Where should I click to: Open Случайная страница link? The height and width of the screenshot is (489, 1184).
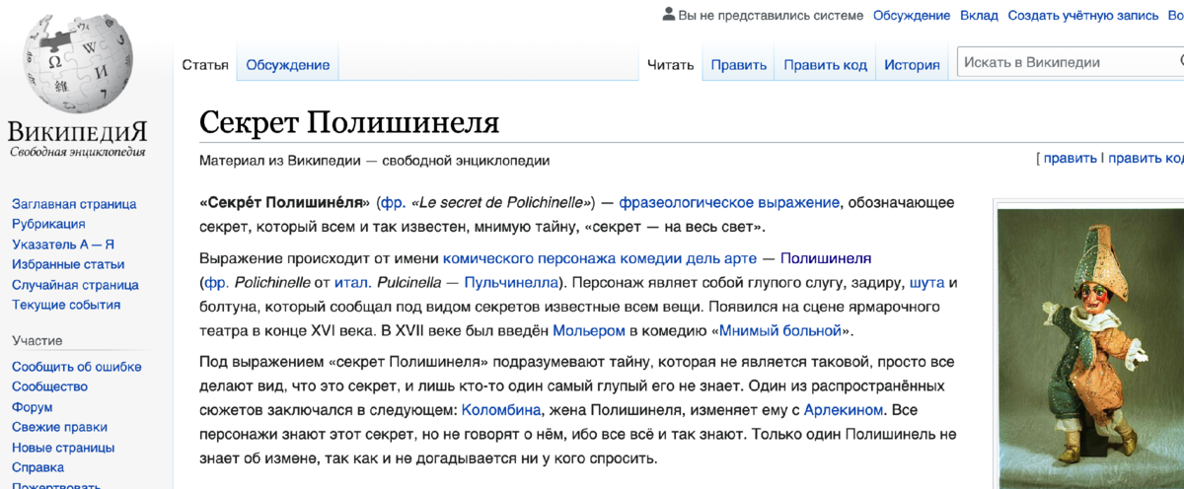75,285
